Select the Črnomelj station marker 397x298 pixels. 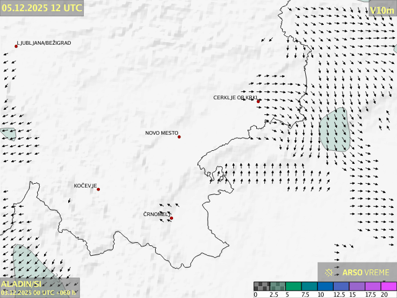tap(171, 218)
